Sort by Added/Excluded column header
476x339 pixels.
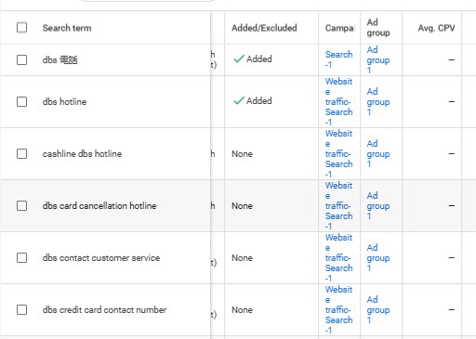[x=264, y=28]
